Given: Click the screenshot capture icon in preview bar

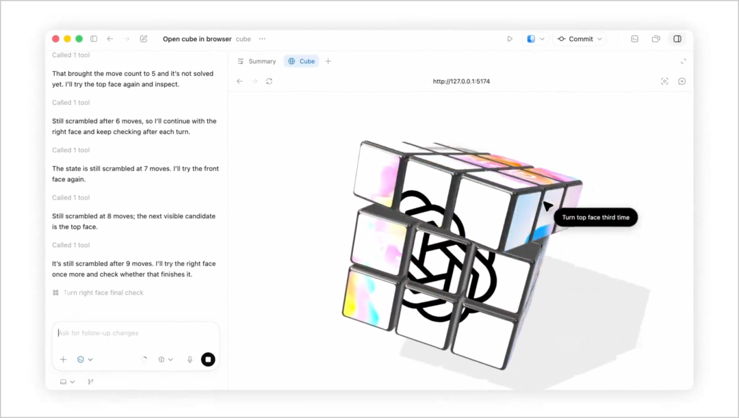Looking at the screenshot, I should coord(664,81).
